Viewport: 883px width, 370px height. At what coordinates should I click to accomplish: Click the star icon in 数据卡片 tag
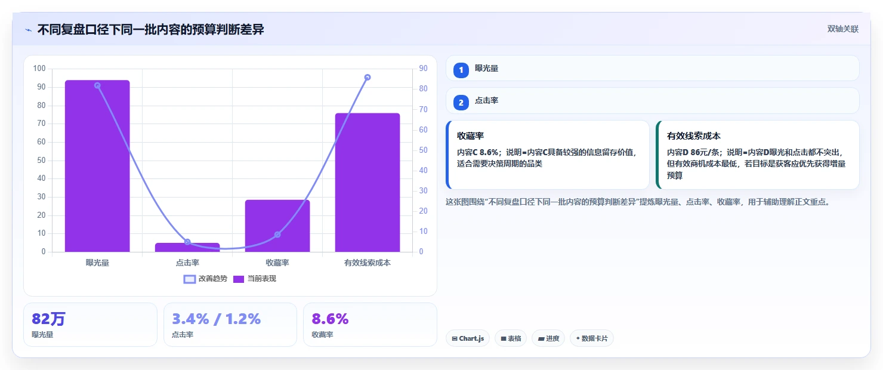click(x=578, y=338)
